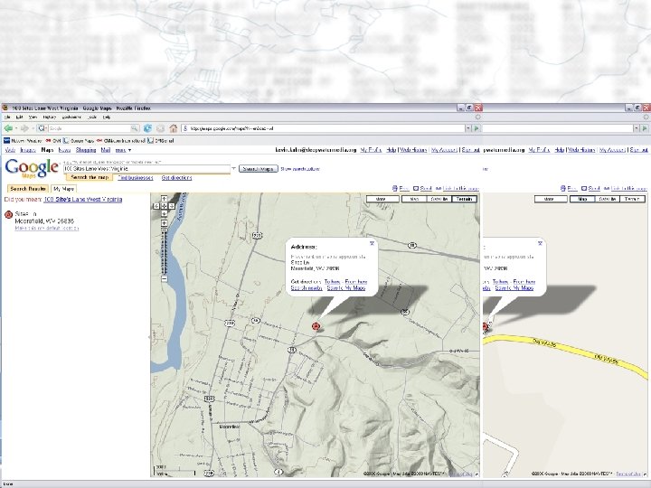The width and height of the screenshot is (651, 488).
Task: Close the address info balloon
Action: [372, 243]
